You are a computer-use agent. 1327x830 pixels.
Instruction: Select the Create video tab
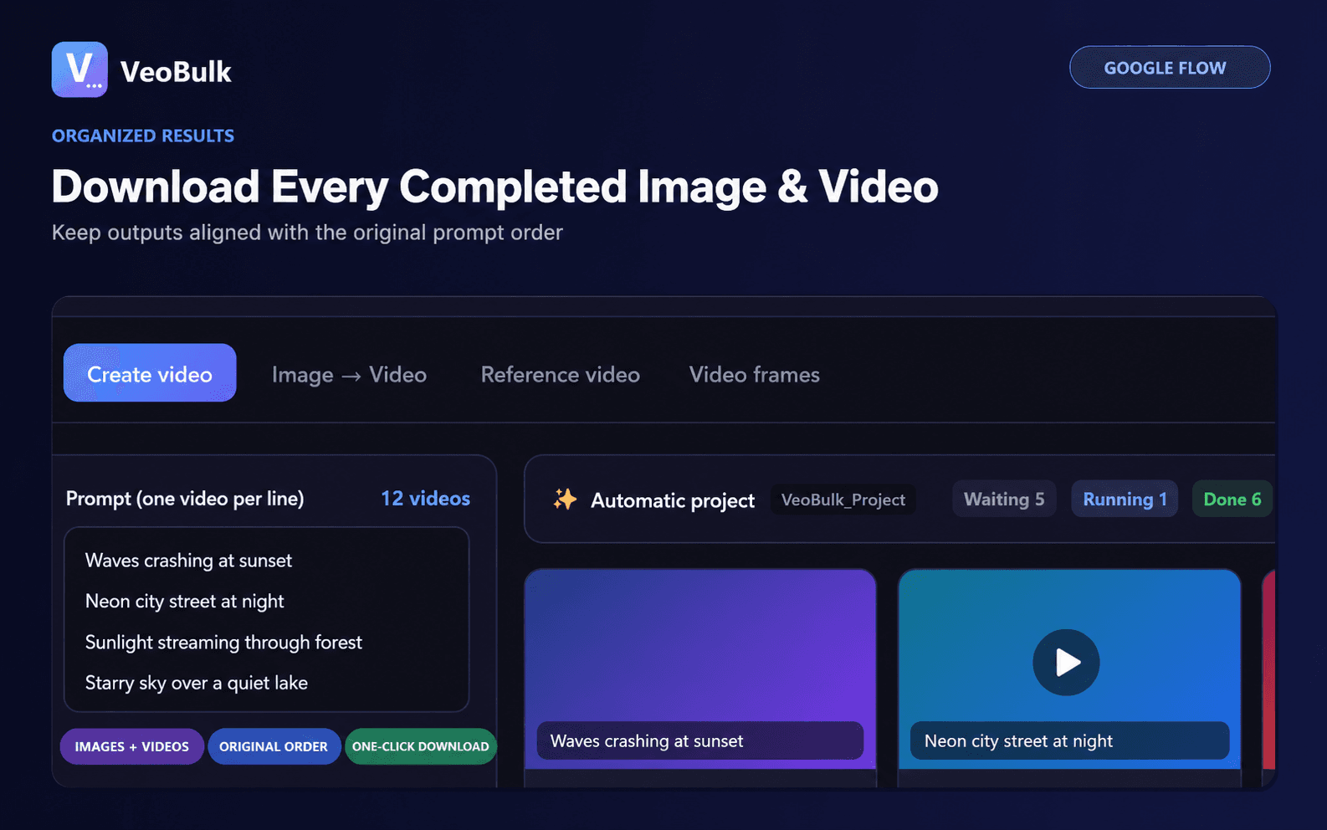point(150,373)
